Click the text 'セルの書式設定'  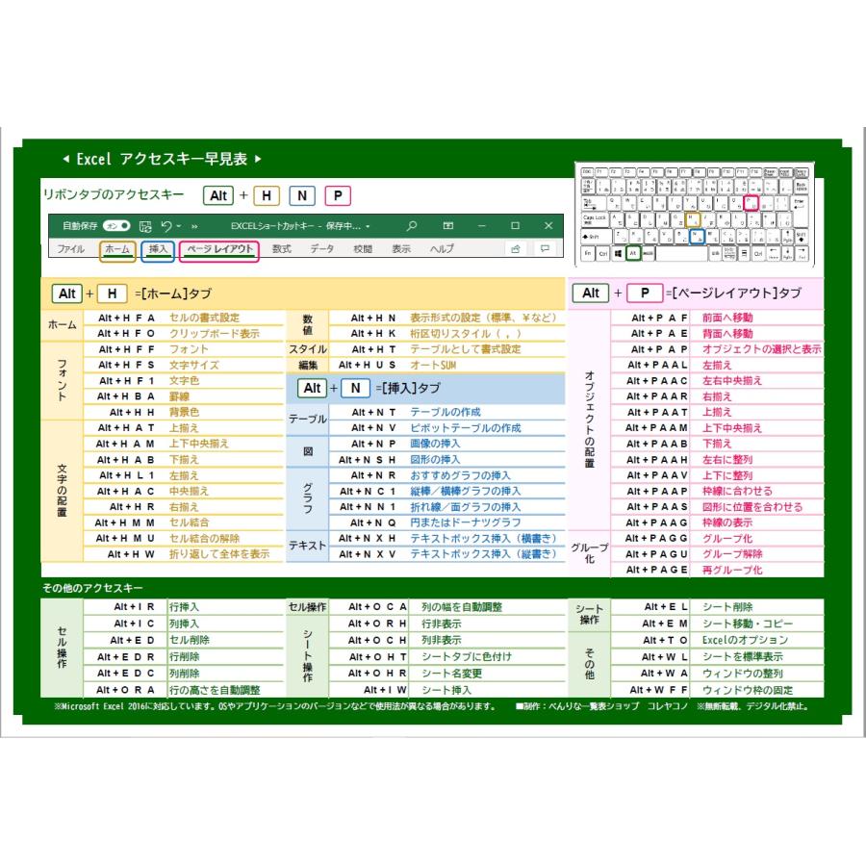(x=204, y=318)
